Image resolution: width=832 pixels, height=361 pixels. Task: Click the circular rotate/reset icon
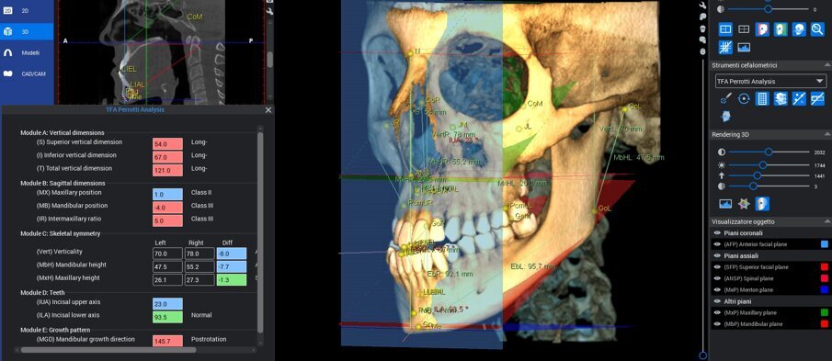click(744, 98)
